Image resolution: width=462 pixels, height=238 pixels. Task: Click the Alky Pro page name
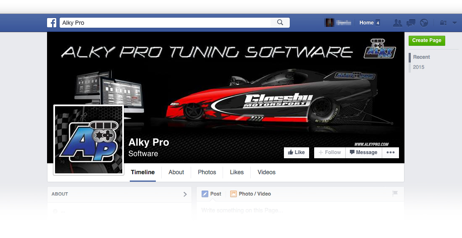click(x=149, y=143)
